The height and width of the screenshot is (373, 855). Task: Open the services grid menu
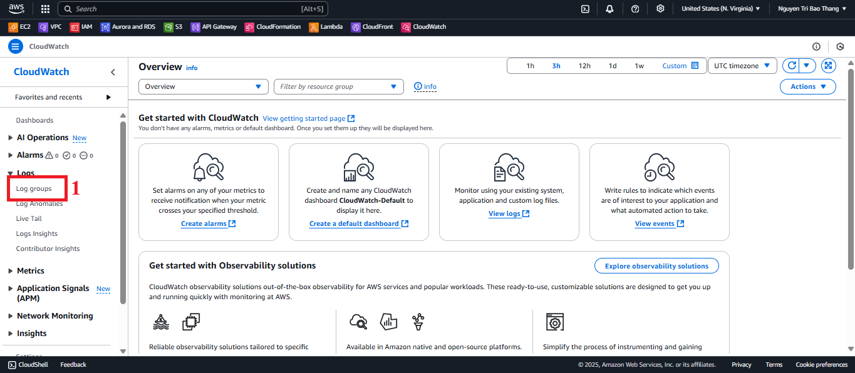(x=45, y=9)
